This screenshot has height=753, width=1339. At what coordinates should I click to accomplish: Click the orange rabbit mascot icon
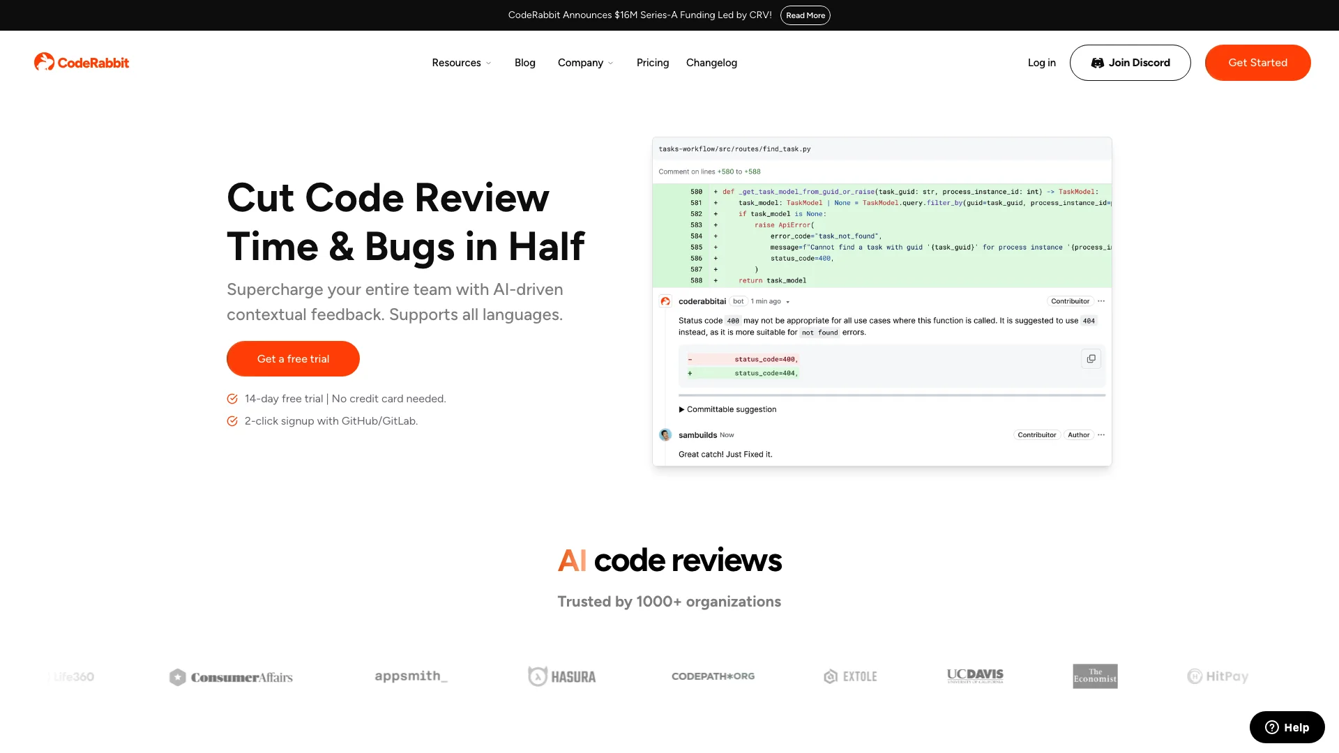tap(43, 61)
